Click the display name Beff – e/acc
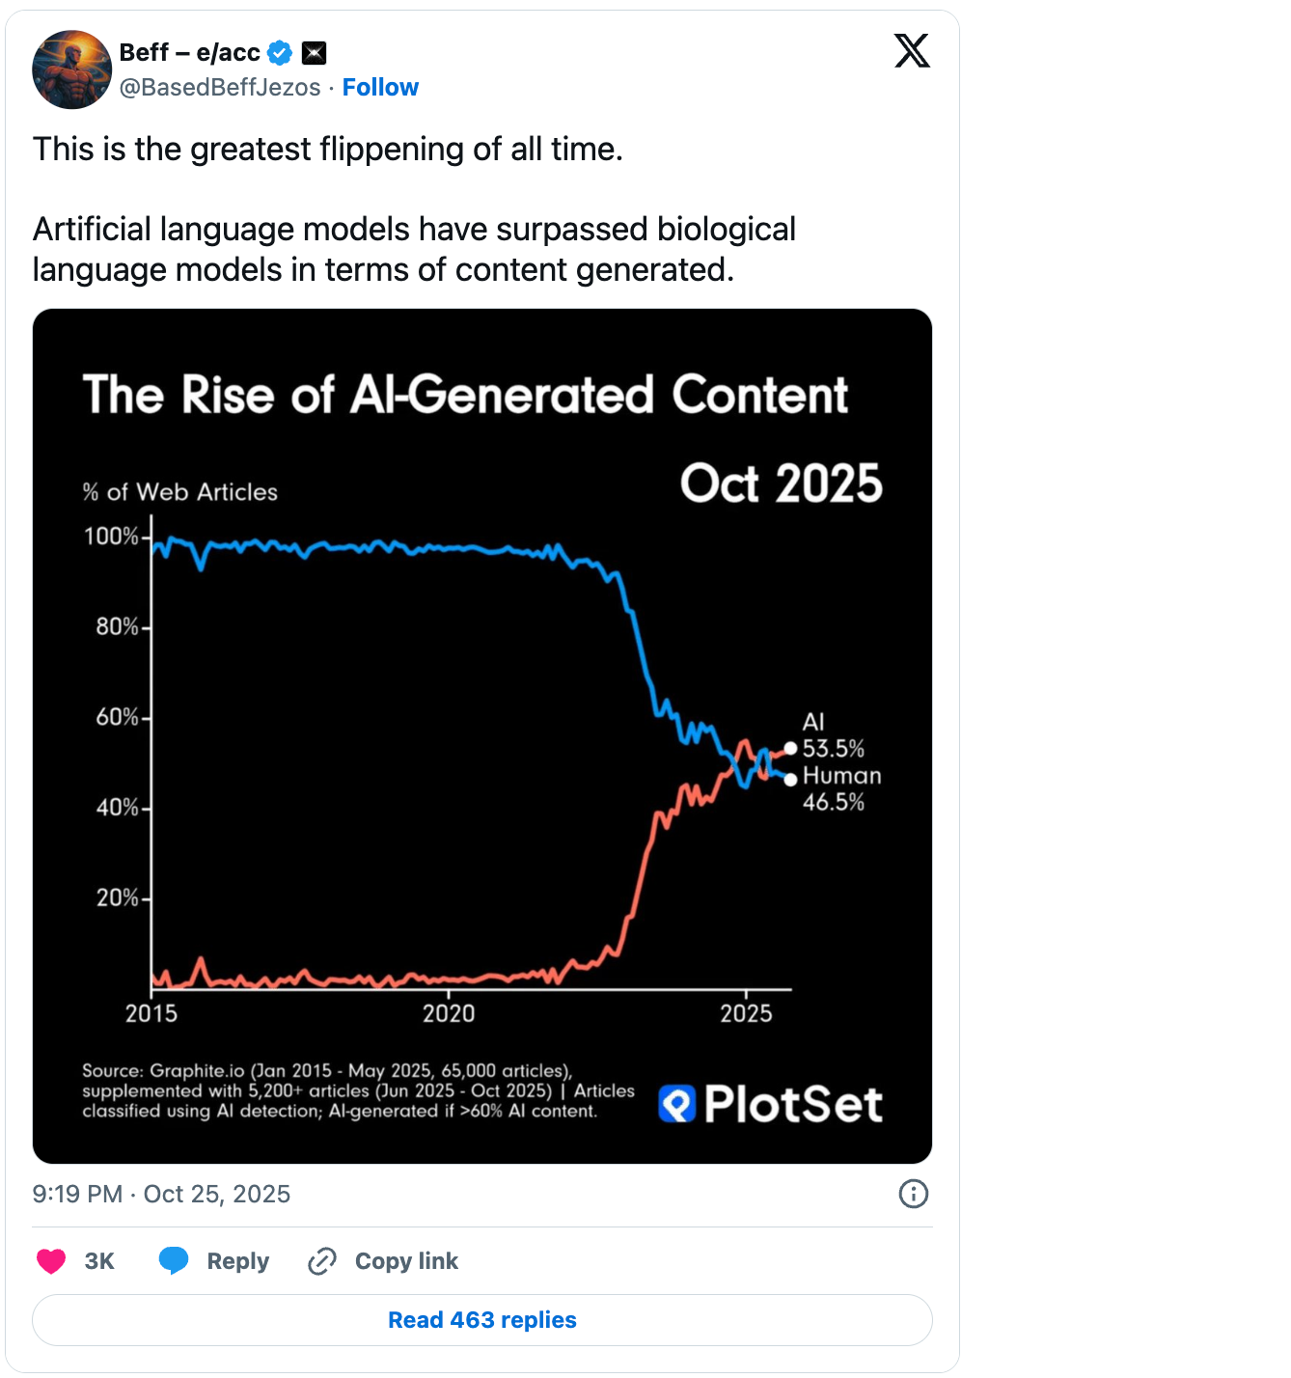The width and height of the screenshot is (1291, 1378). click(x=190, y=52)
